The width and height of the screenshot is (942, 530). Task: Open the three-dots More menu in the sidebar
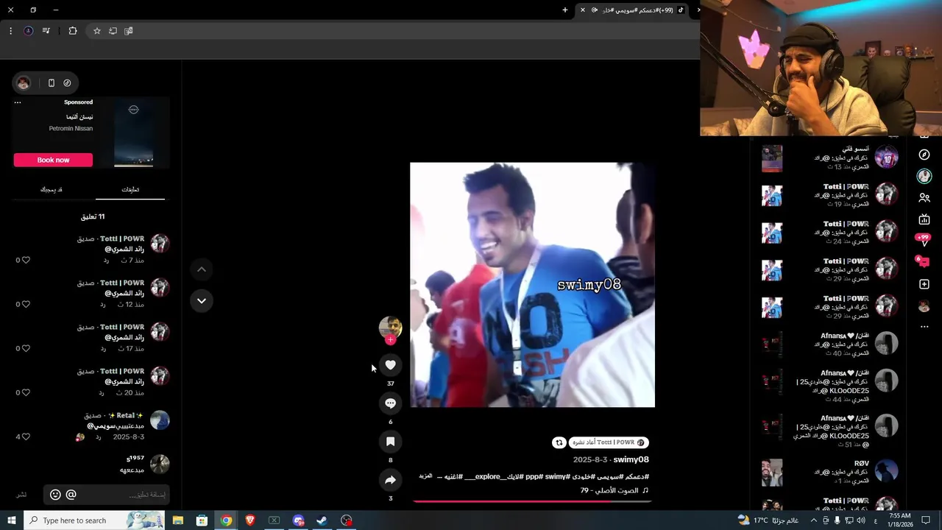tap(924, 327)
